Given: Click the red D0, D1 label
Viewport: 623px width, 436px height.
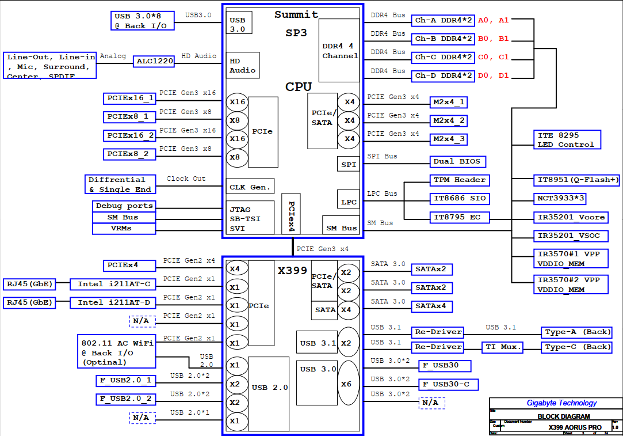Looking at the screenshot, I should tap(493, 75).
